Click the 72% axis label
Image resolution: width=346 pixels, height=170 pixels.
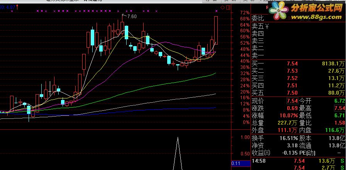pyautogui.click(x=245, y=12)
